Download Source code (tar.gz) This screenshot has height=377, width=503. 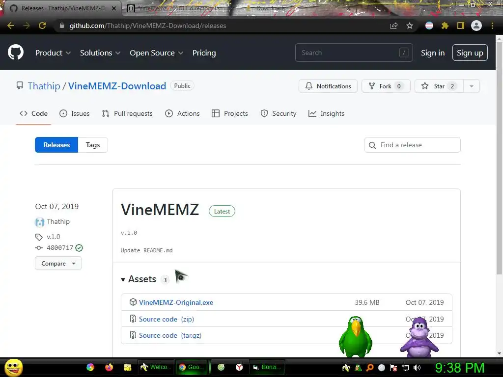point(170,335)
